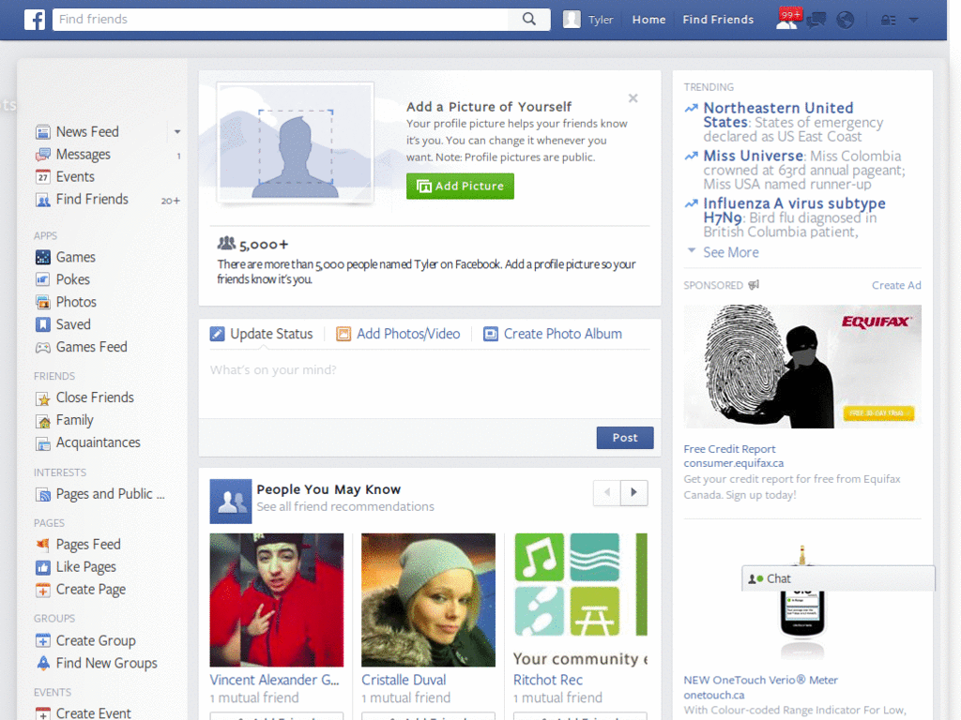Expand See More trending topics
This screenshot has height=720, width=961.
click(x=730, y=252)
